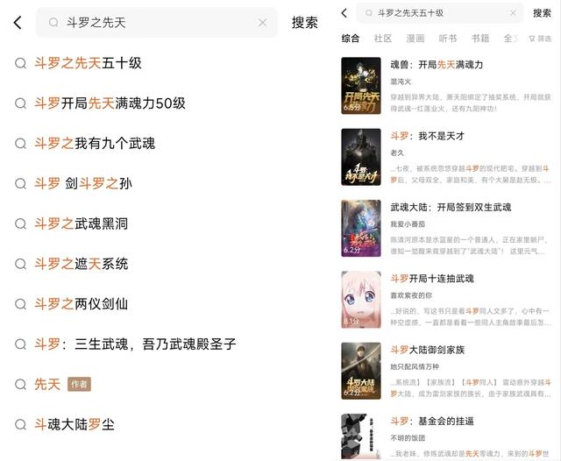Image resolution: width=561 pixels, height=461 pixels.
Task: Tap back arrow on the results screen
Action: (344, 13)
